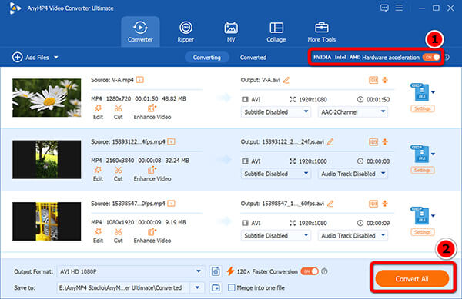Click the Add Files button
Image resolution: width=462 pixels, height=299 pixels.
click(x=31, y=58)
